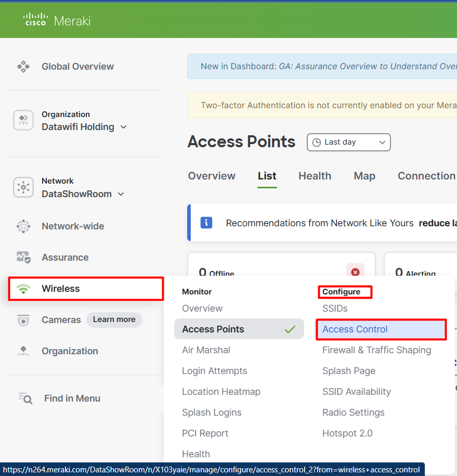
Task: Click the 0 Alerting status card
Action: (x=421, y=265)
